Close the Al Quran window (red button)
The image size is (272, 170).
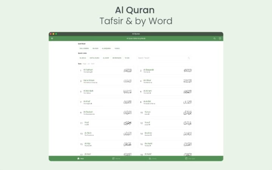(51, 34)
